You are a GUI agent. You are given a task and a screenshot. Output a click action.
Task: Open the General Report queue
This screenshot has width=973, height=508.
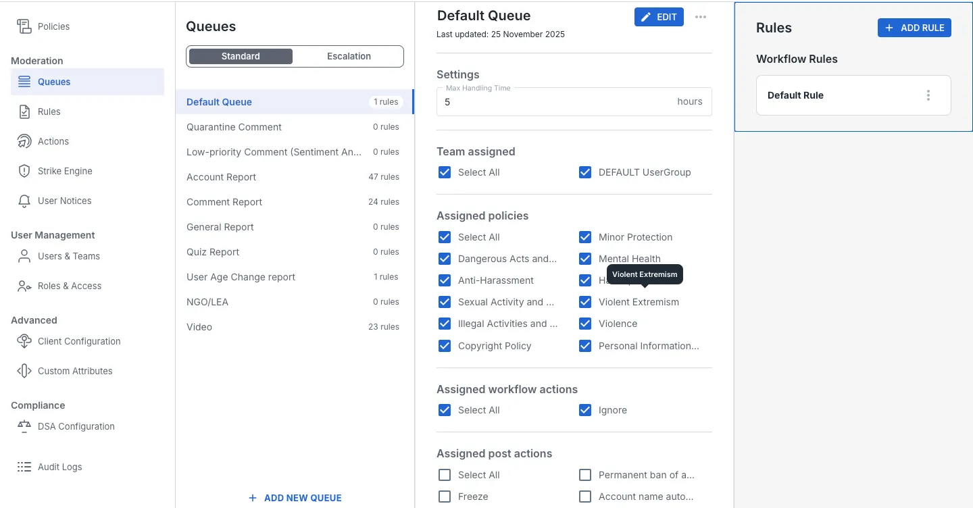click(x=295, y=227)
